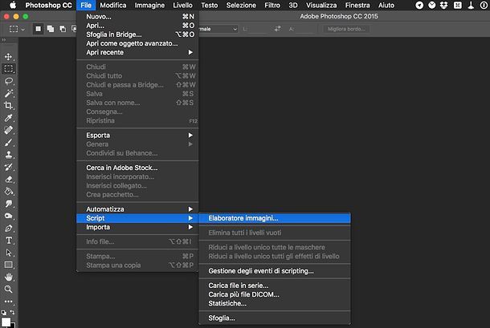Select the Magic Wand tool
Image resolution: width=490 pixels, height=328 pixels.
[x=9, y=93]
